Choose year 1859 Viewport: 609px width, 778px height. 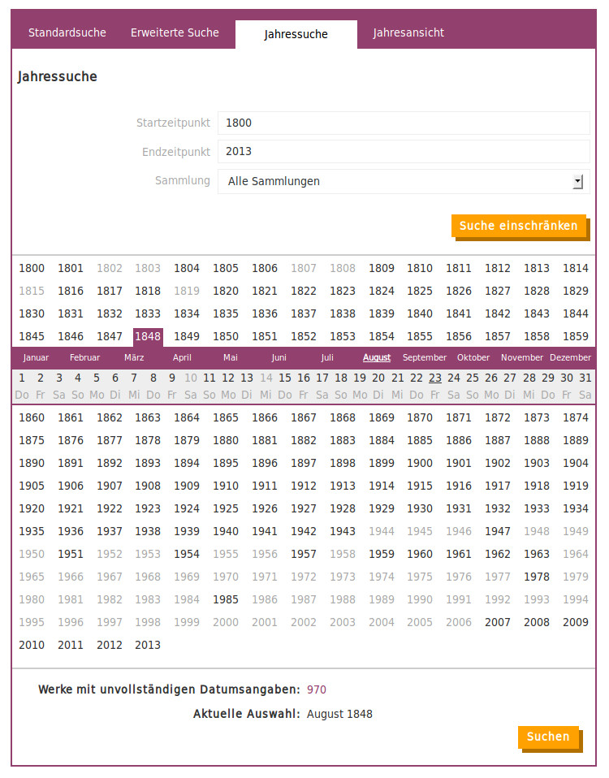click(x=575, y=336)
